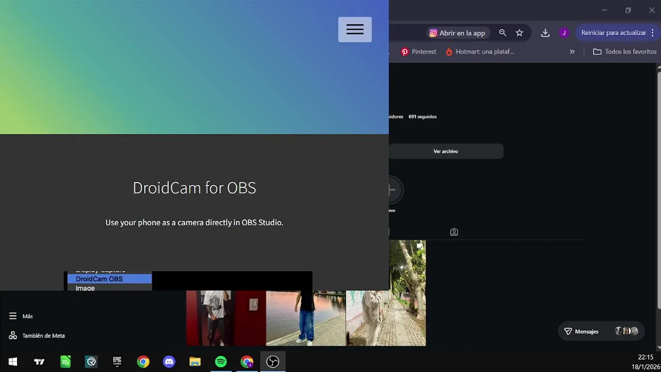Open the hamburger menu on DroidCam page

point(355,29)
